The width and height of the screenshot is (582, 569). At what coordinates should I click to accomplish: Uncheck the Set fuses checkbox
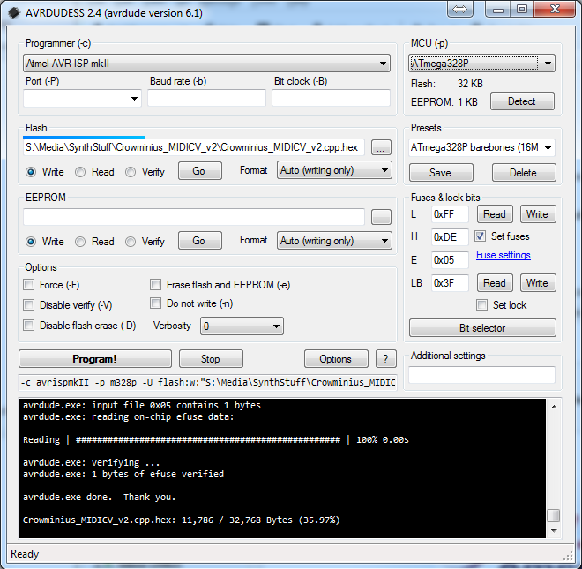click(480, 236)
